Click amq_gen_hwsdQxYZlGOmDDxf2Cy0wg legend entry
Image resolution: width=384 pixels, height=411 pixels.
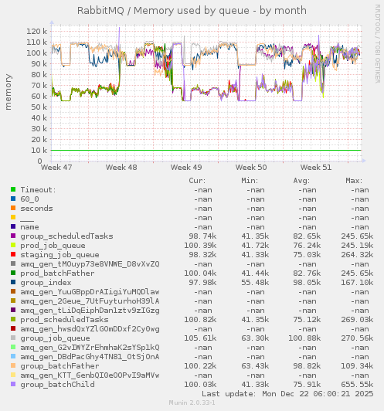click(x=90, y=329)
